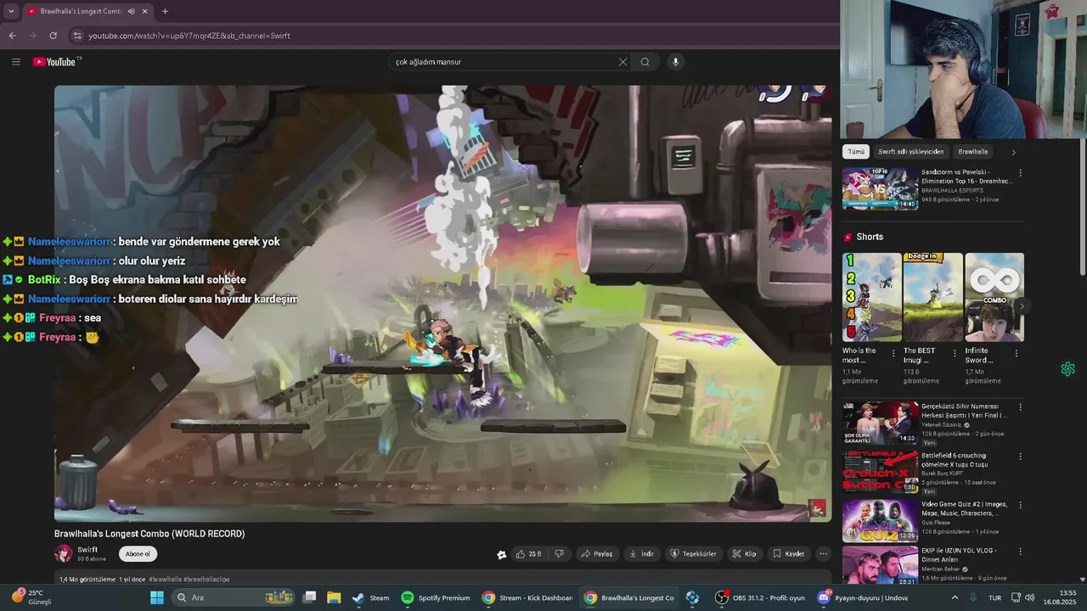The width and height of the screenshot is (1087, 611).
Task: Open the YouTube hamburger guide menu
Action: pos(15,62)
